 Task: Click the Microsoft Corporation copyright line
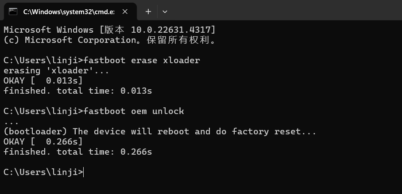(x=110, y=40)
